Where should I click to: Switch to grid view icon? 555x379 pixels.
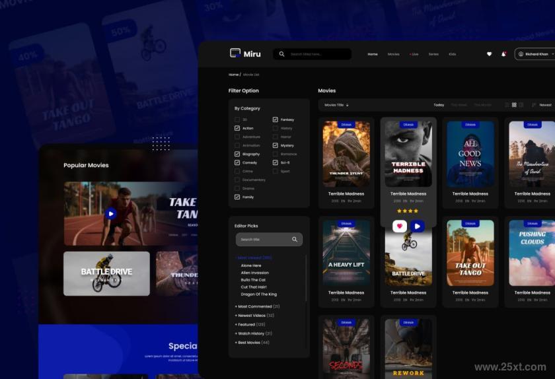(514, 105)
